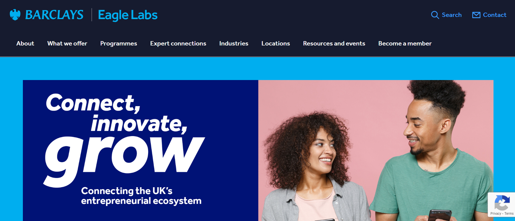
Task: Click the Eagle Labs title
Action: coord(128,15)
